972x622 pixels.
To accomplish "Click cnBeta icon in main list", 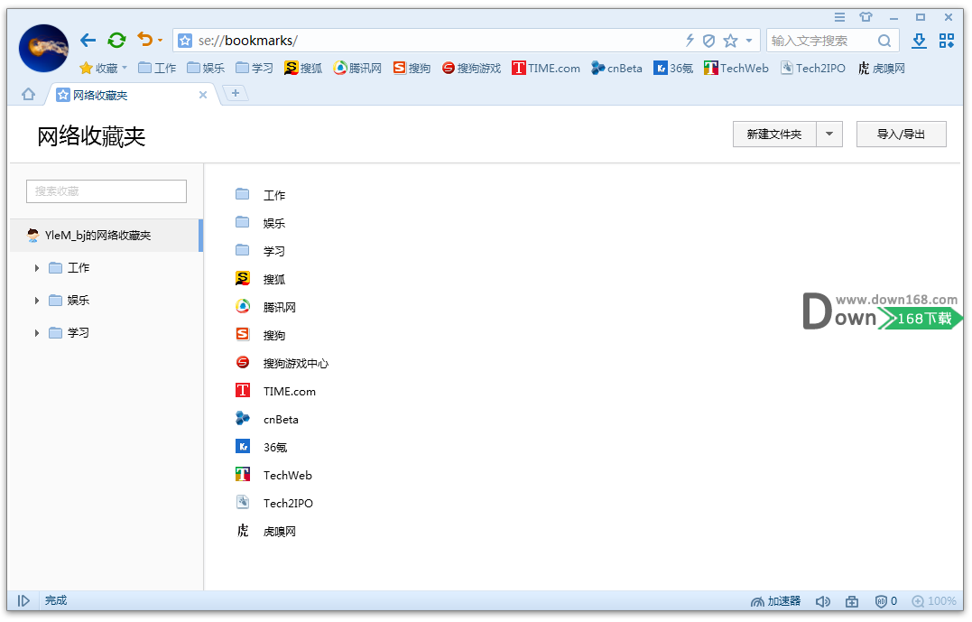I will point(243,419).
